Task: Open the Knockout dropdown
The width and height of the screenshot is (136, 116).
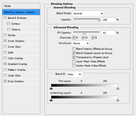Action: point(81,43)
